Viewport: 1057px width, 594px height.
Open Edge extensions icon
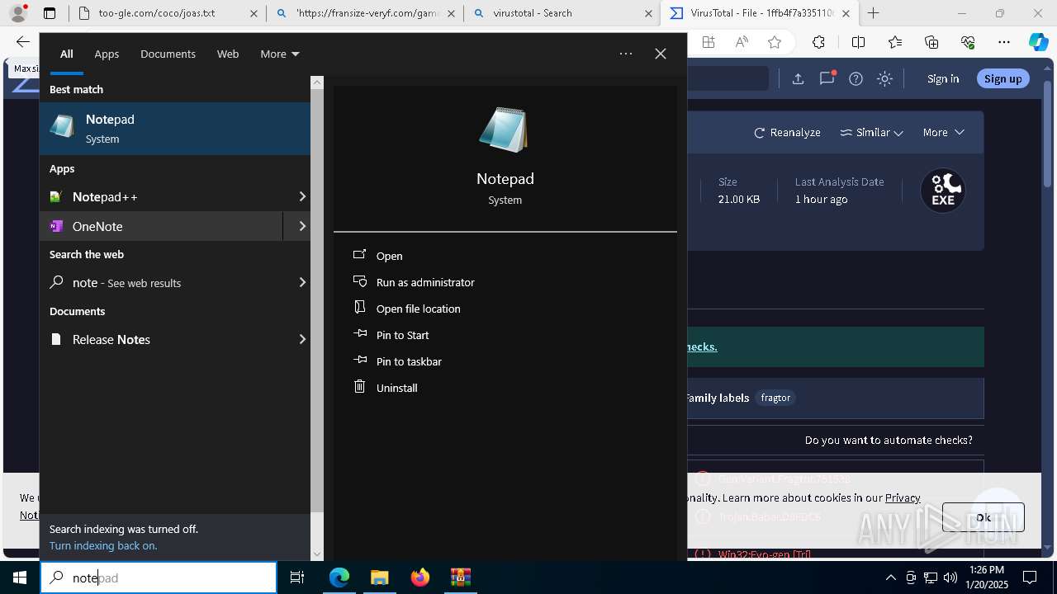click(818, 42)
